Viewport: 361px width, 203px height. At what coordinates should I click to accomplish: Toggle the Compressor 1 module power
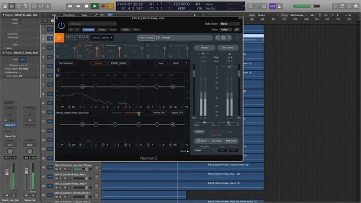tap(103, 46)
